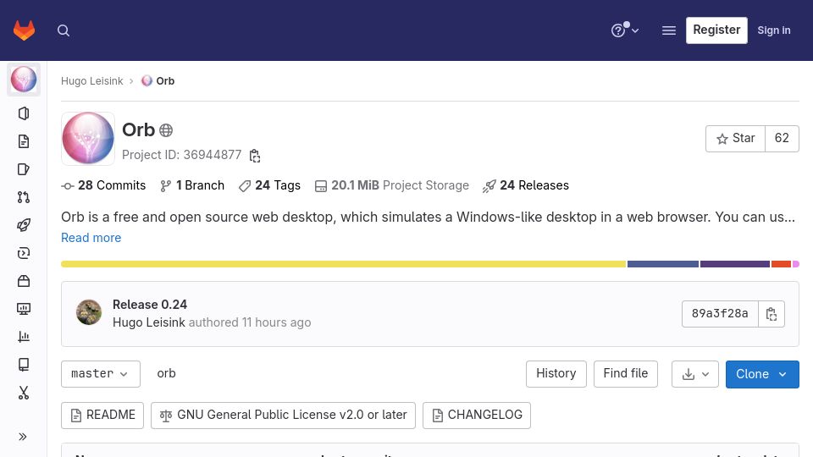The height and width of the screenshot is (457, 813).
Task: Open CI/CD rocket icon in sidebar
Action: click(24, 225)
